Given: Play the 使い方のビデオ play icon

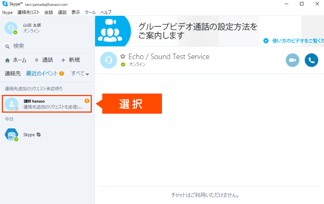Looking at the screenshot, I should pyautogui.click(x=266, y=41).
